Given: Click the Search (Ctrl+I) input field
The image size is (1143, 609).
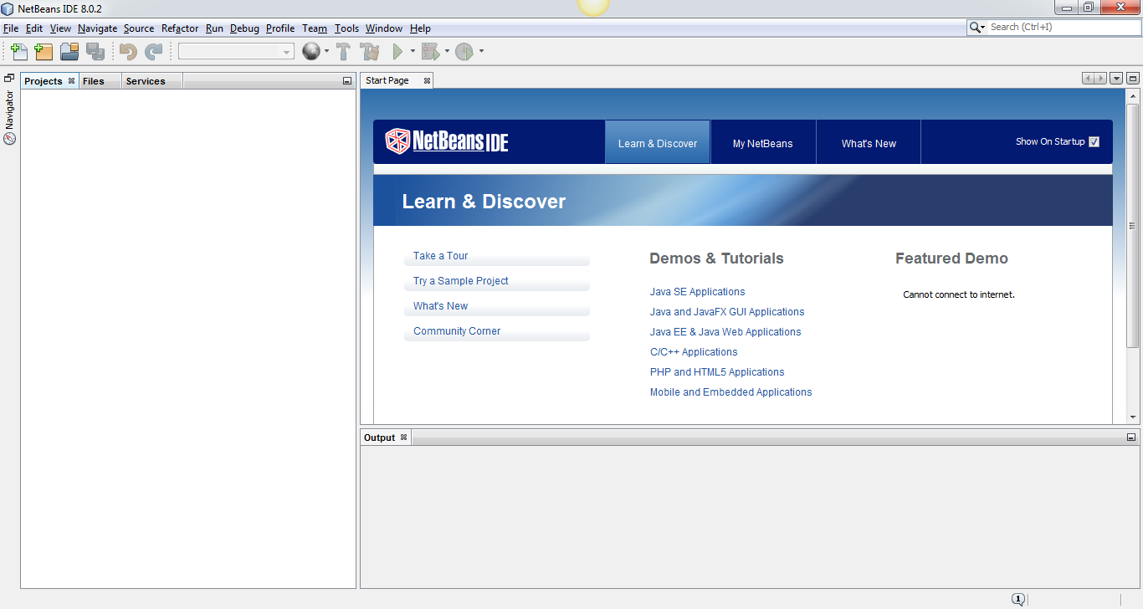Looking at the screenshot, I should [1063, 28].
